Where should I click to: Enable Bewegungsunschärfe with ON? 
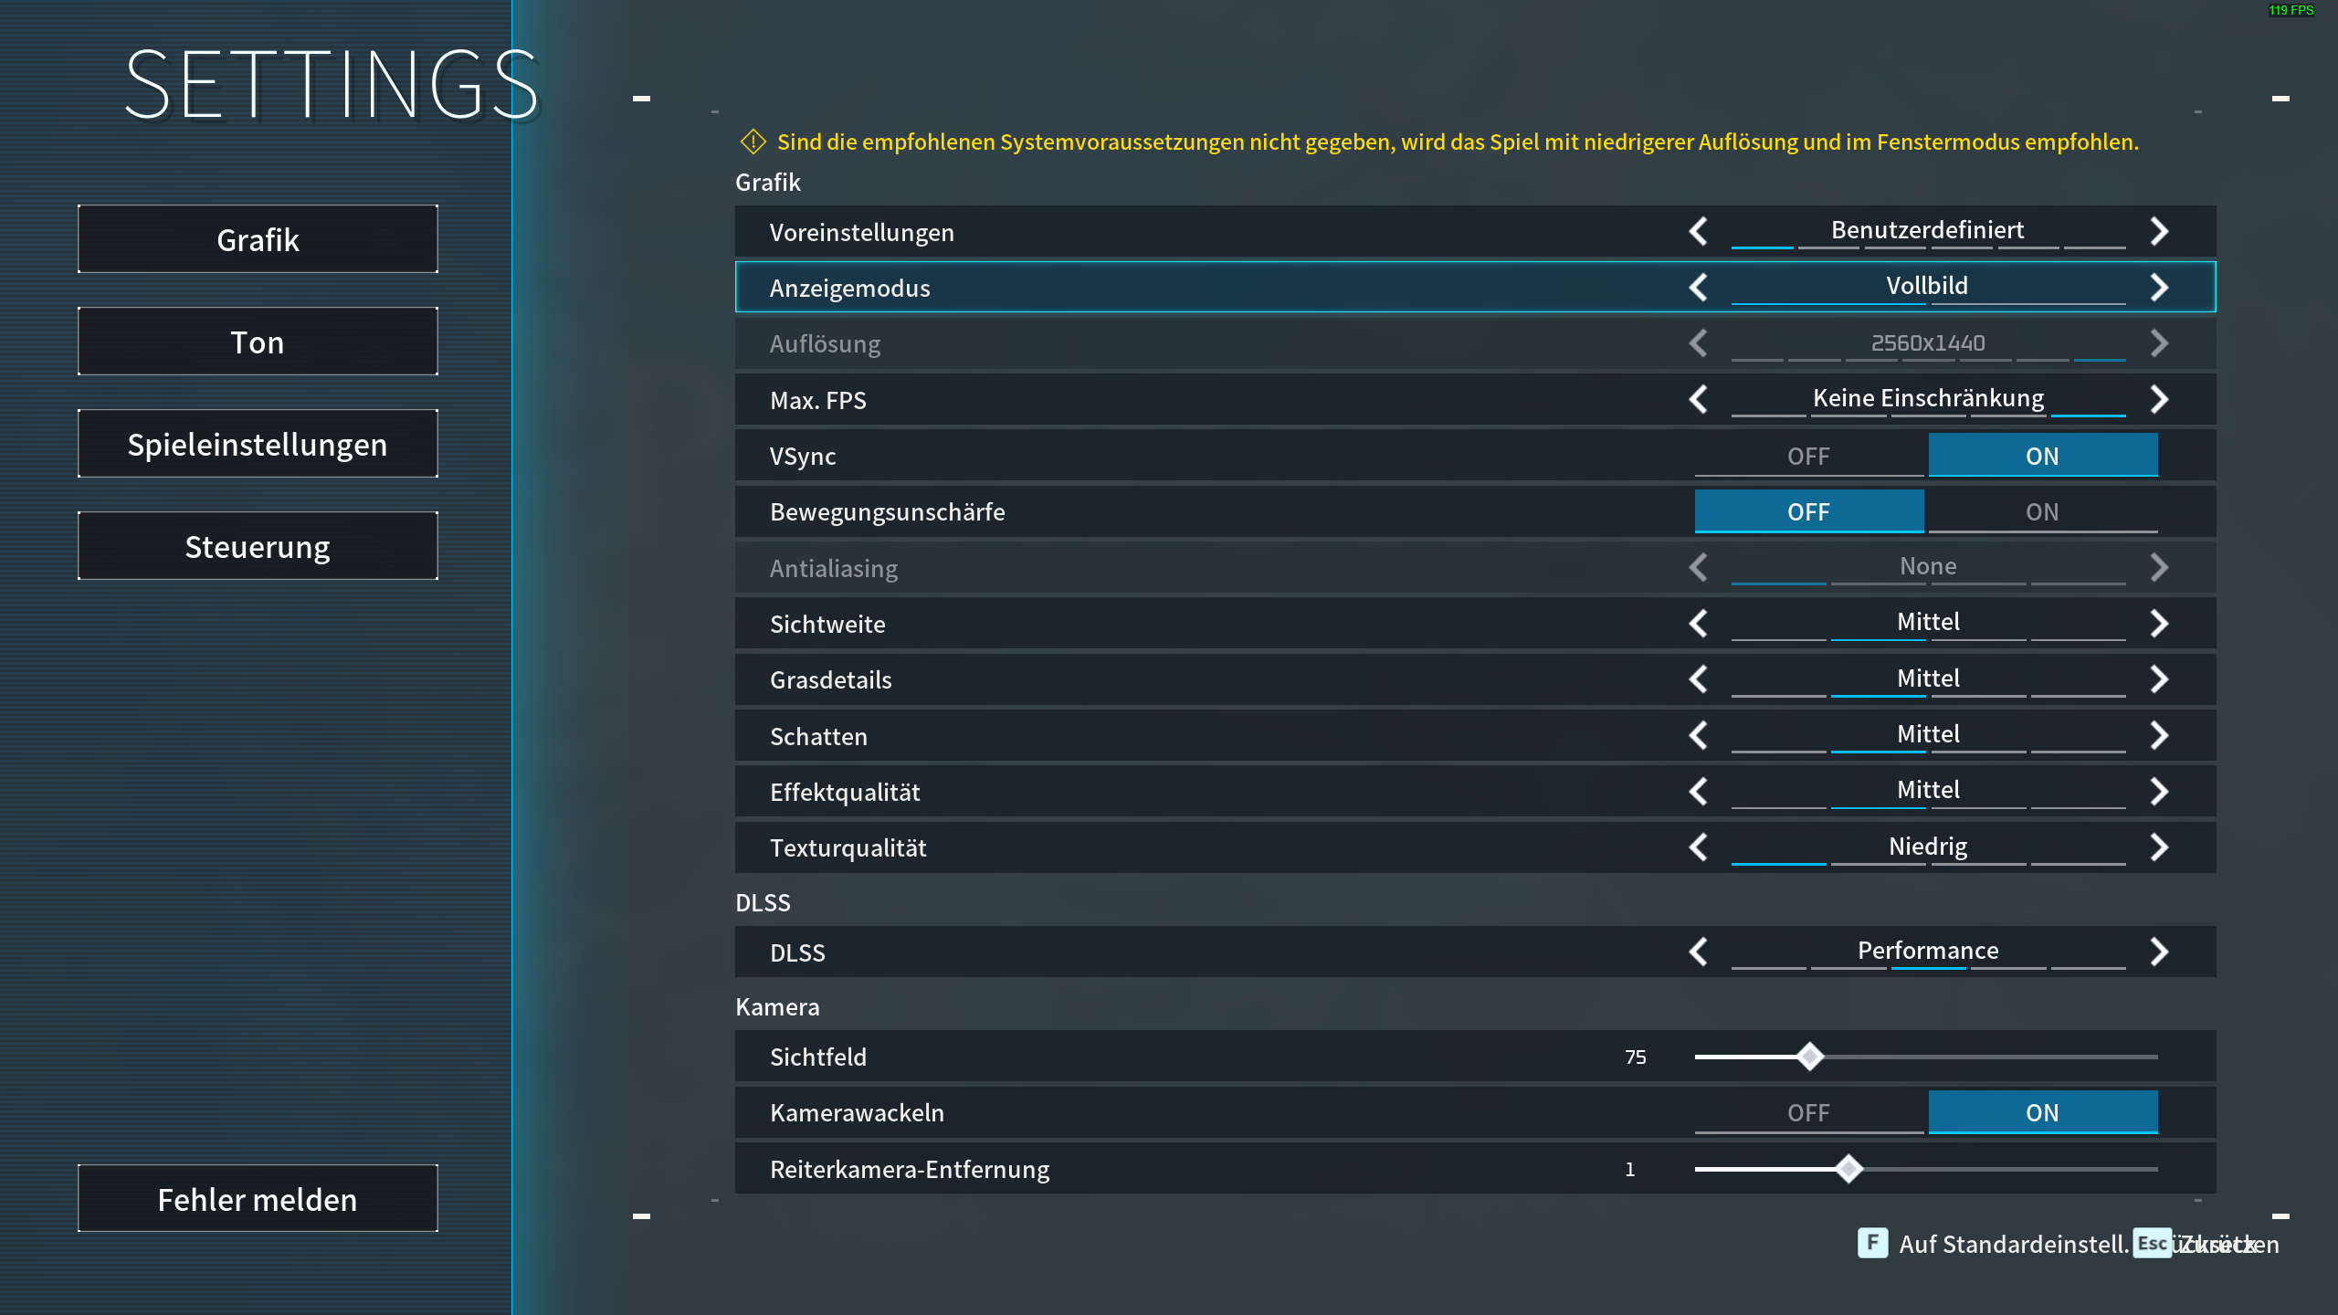pos(2042,511)
